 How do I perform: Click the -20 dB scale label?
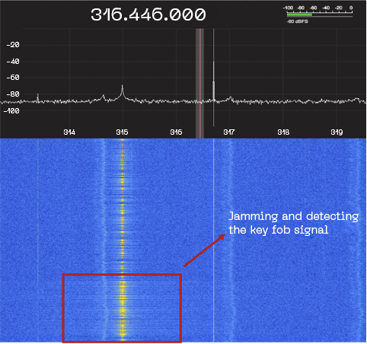click(x=13, y=45)
